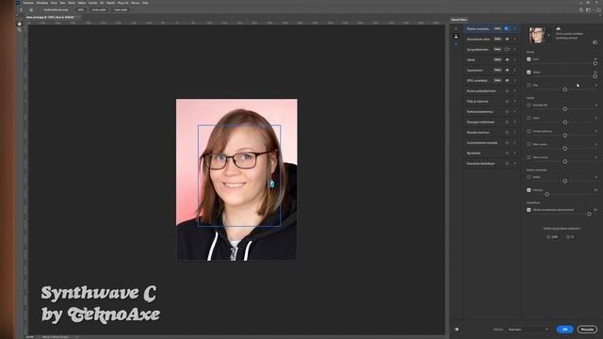603x339 pixels.
Task: Expand arrow on Pään suunta row
Action: point(596,144)
